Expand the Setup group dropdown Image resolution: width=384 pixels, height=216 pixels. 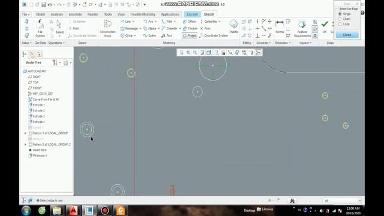coord(26,43)
